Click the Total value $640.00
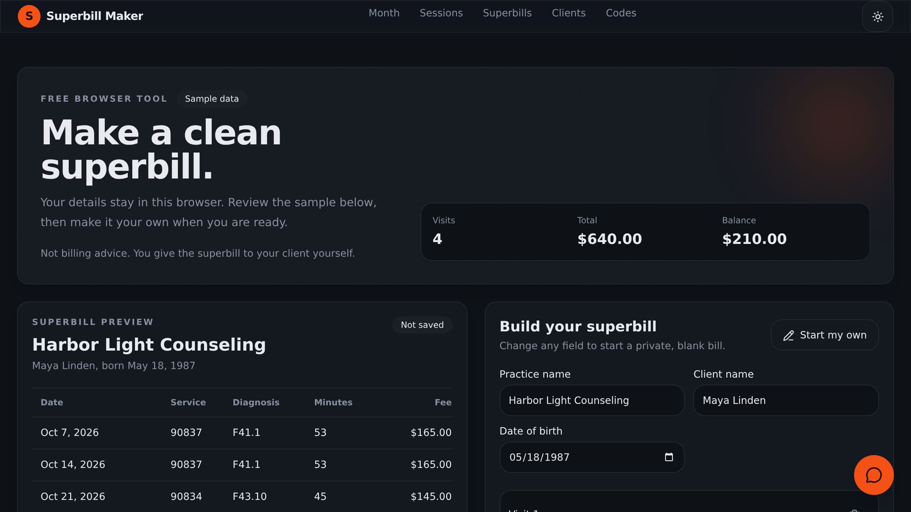 [x=610, y=239]
